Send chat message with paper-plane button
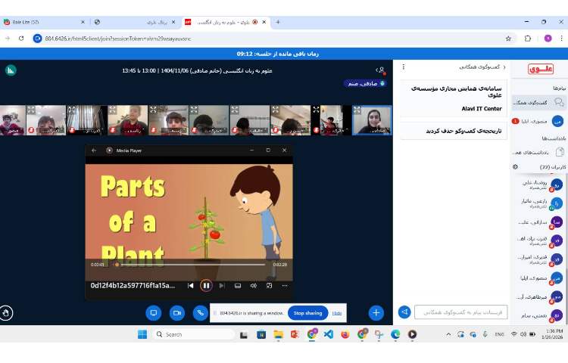Screen dimensions: 568x363 (x=404, y=312)
